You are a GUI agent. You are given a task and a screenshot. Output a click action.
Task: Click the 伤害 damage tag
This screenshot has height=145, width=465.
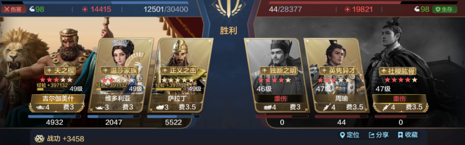pos(14,9)
